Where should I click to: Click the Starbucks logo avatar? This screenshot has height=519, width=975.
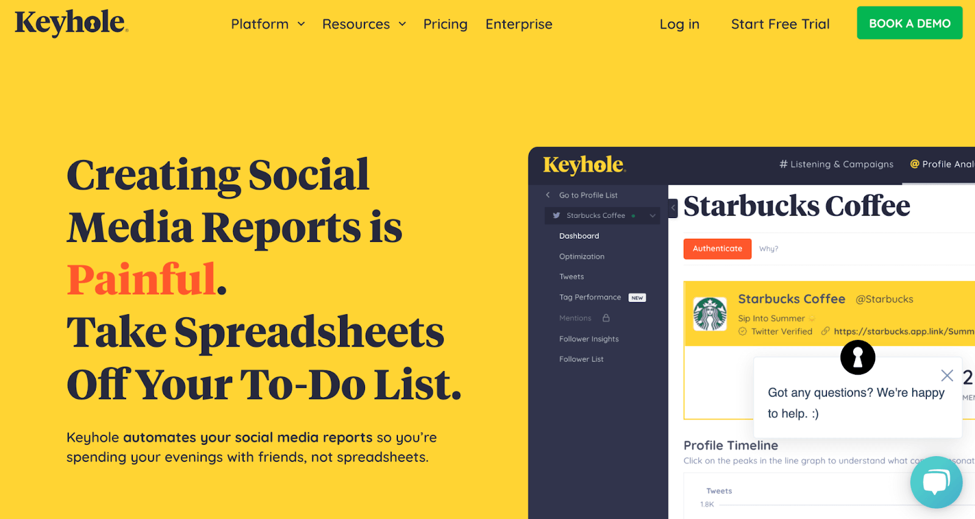coord(710,314)
